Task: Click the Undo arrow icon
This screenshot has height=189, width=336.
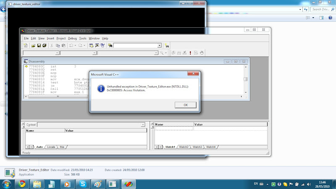Action: click(x=71, y=45)
